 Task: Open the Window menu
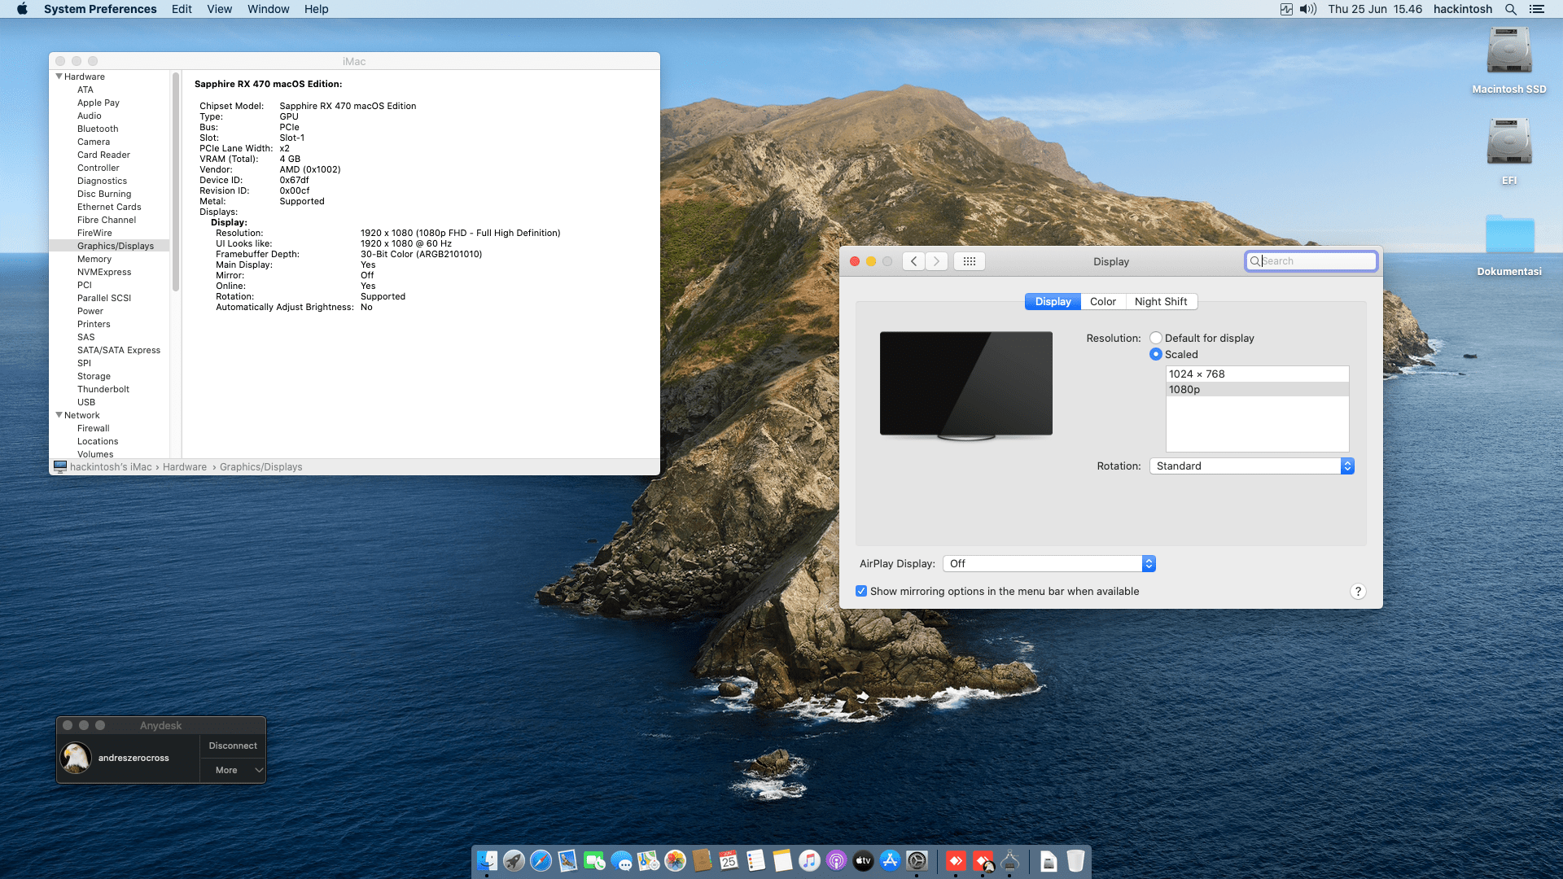pos(268,9)
